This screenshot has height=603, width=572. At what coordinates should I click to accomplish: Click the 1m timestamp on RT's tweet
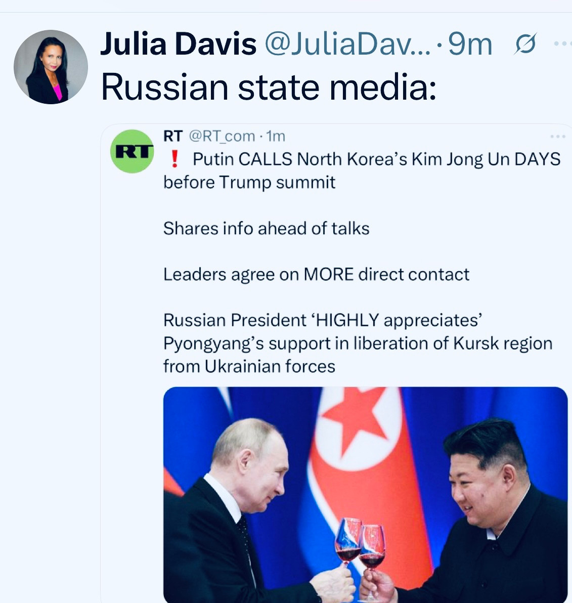(276, 136)
